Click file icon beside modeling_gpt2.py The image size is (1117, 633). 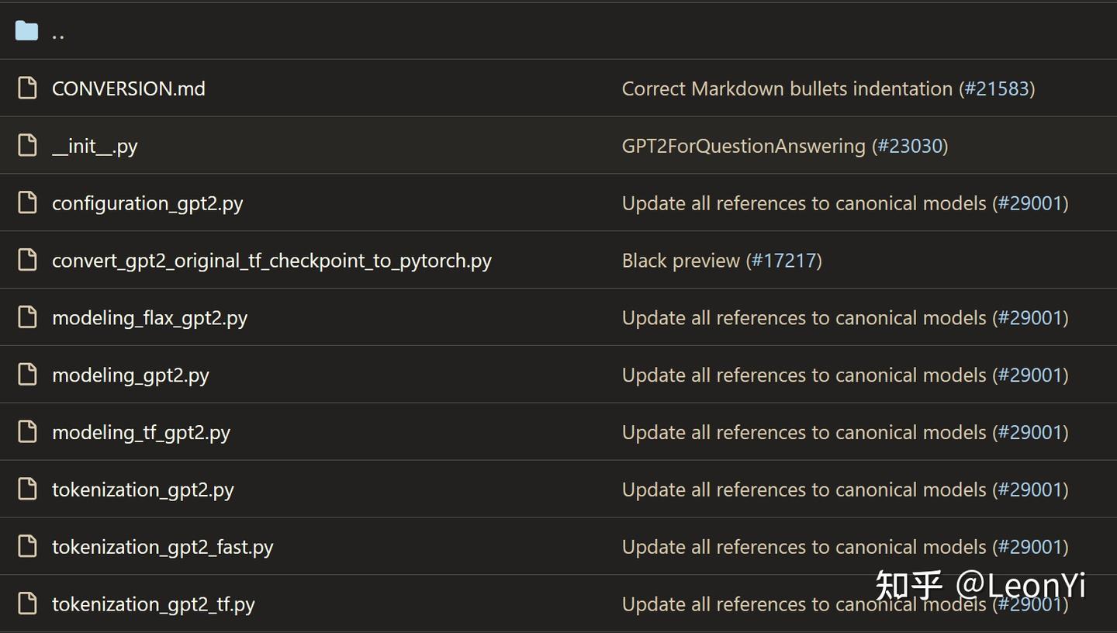click(27, 375)
